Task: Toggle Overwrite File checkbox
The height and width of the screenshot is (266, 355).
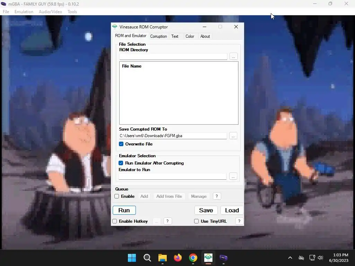Action: tap(121, 144)
